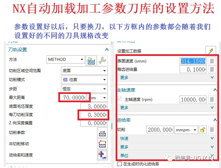The height and width of the screenshot is (168, 221).
Task: Expand 更多 under surface speed settings
Action: [x=166, y=77]
